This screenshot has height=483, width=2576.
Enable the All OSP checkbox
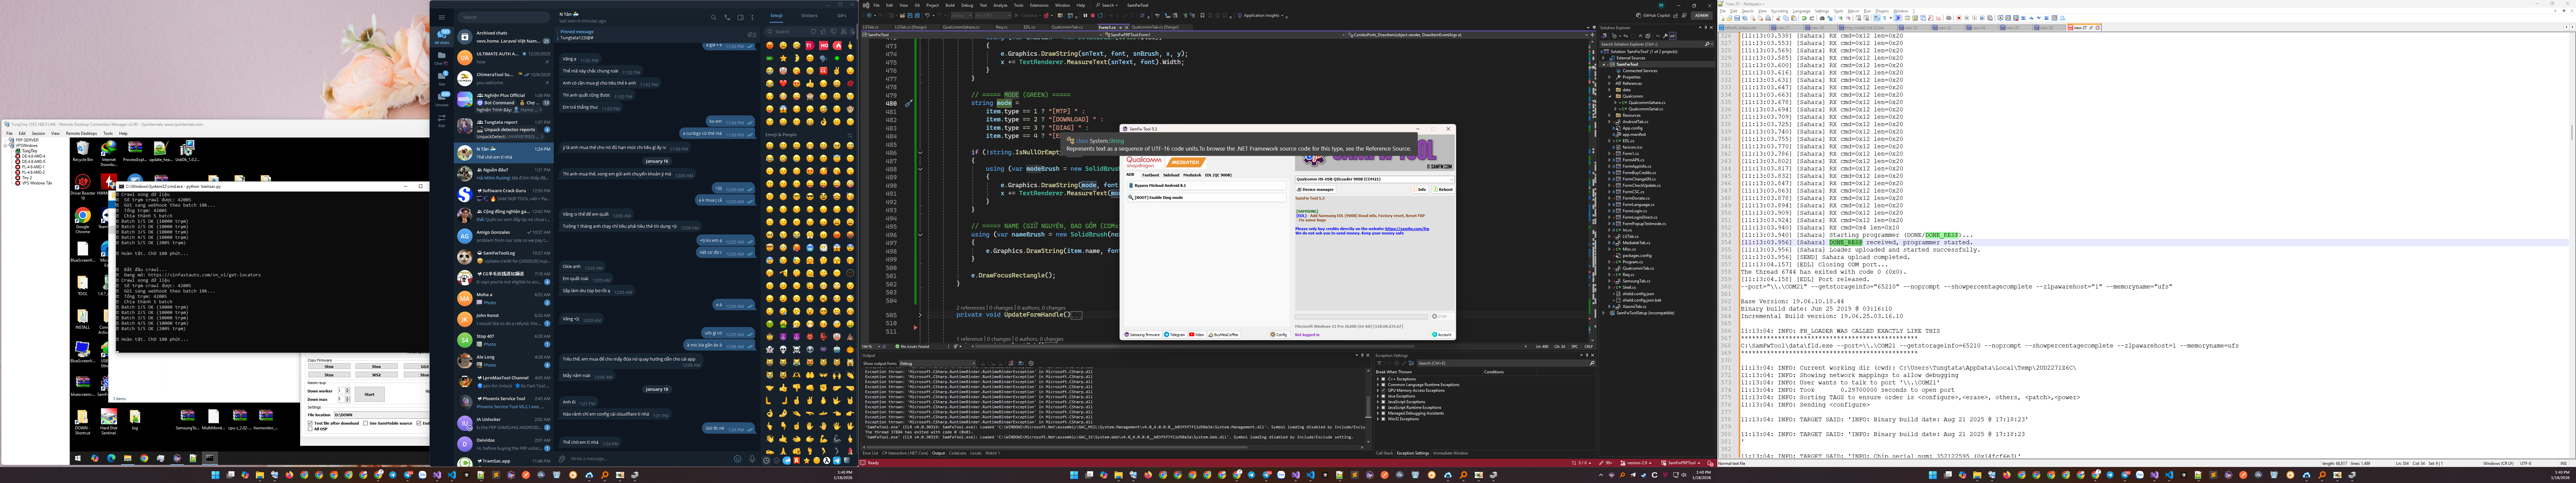pos(310,429)
